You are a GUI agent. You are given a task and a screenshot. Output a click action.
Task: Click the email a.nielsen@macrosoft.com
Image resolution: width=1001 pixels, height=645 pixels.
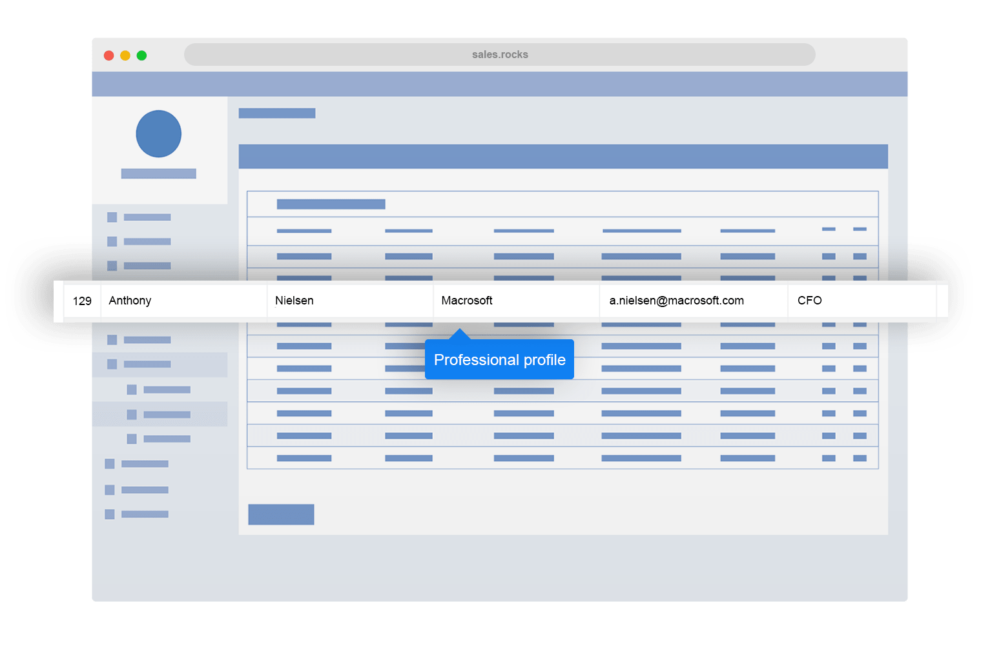676,301
